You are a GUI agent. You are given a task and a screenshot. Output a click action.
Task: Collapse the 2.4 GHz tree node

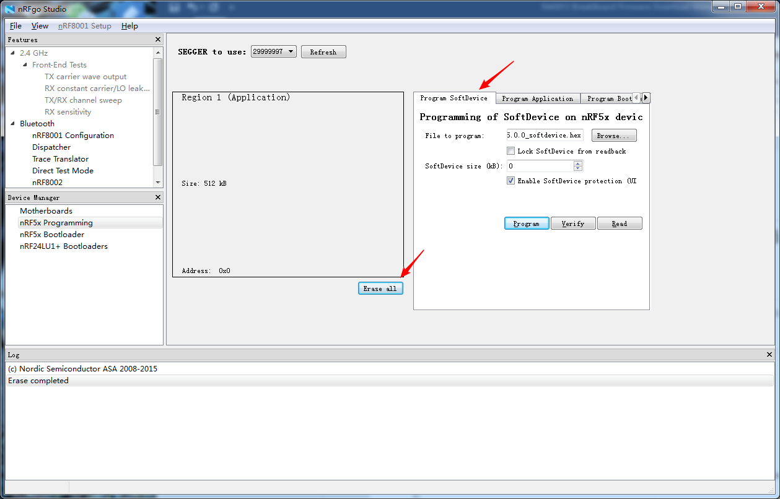(13, 53)
